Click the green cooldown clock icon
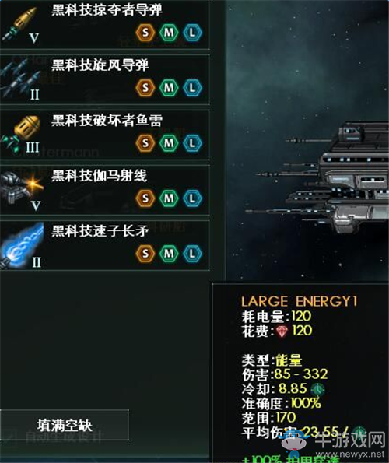The width and height of the screenshot is (389, 463). point(317,389)
